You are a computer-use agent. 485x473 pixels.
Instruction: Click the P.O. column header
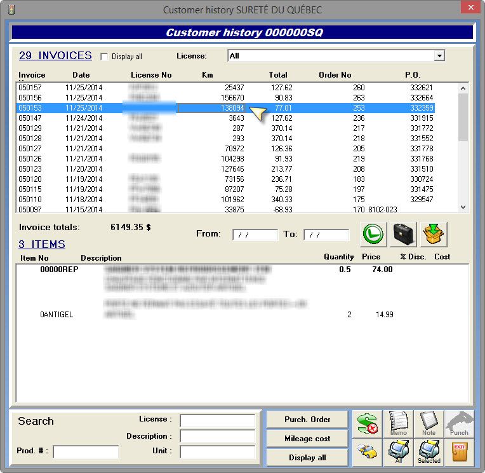413,75
